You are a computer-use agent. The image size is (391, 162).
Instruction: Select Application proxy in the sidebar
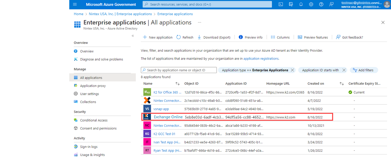coord(93,86)
